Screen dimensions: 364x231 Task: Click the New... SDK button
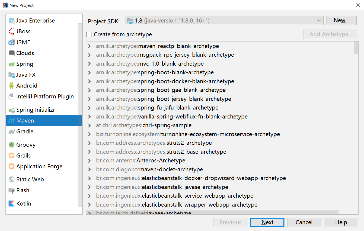pyautogui.click(x=341, y=20)
